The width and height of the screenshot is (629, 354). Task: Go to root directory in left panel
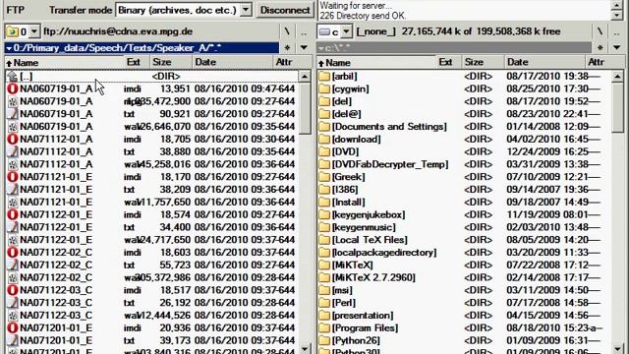pos(287,31)
